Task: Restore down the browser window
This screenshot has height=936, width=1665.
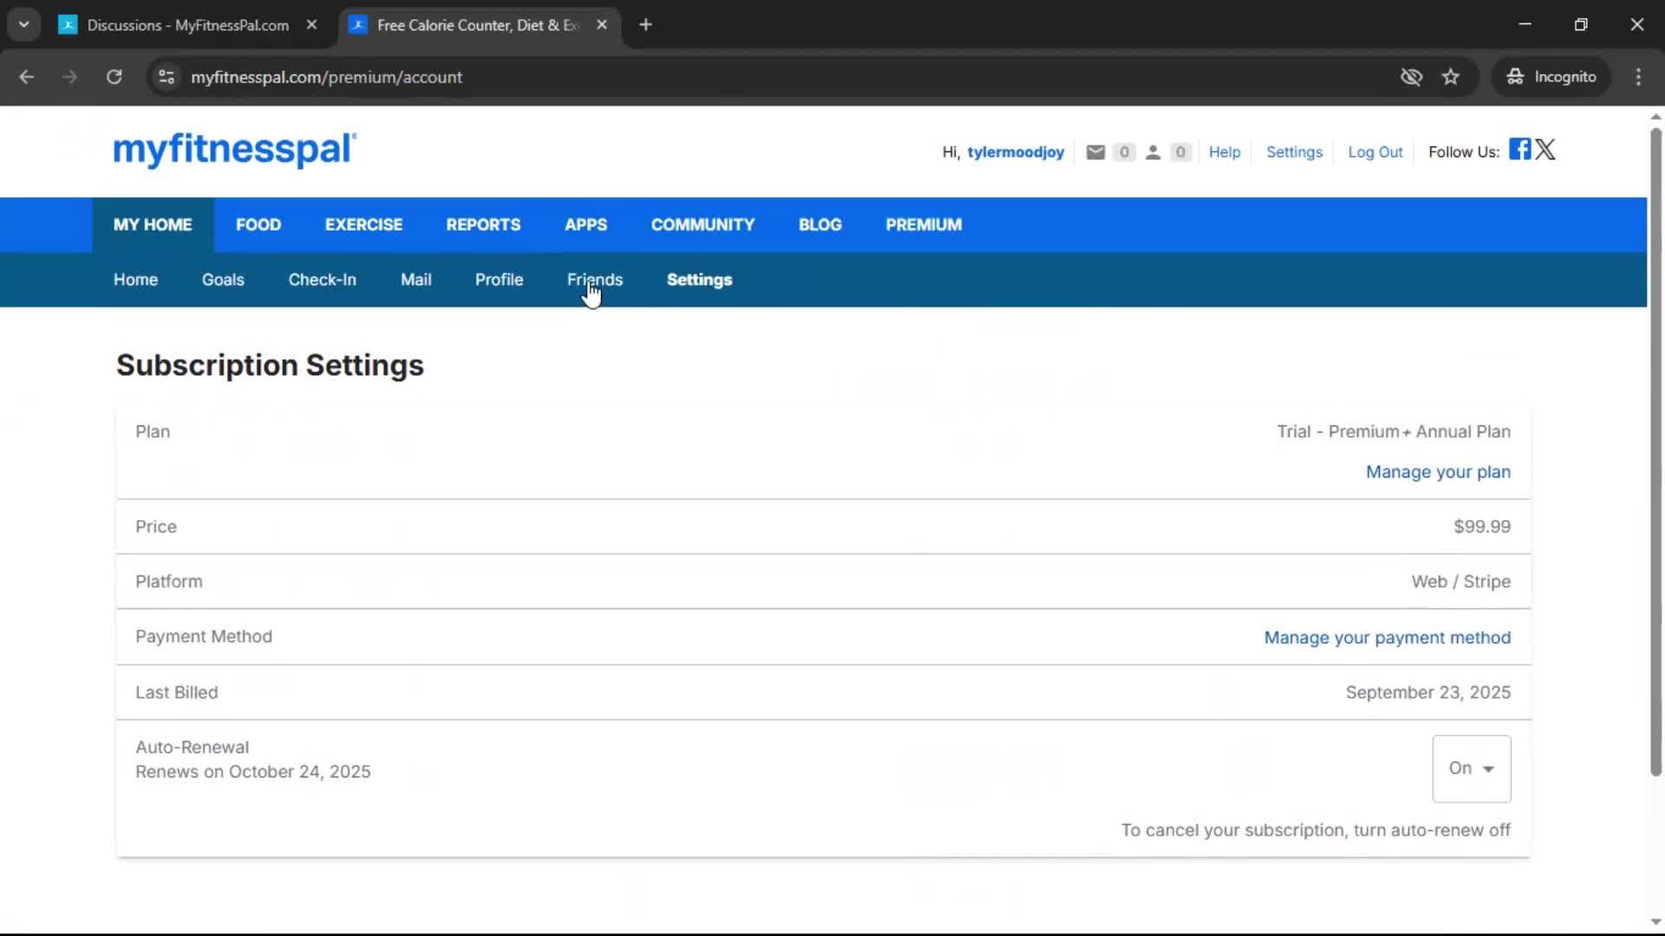Action: click(x=1581, y=25)
